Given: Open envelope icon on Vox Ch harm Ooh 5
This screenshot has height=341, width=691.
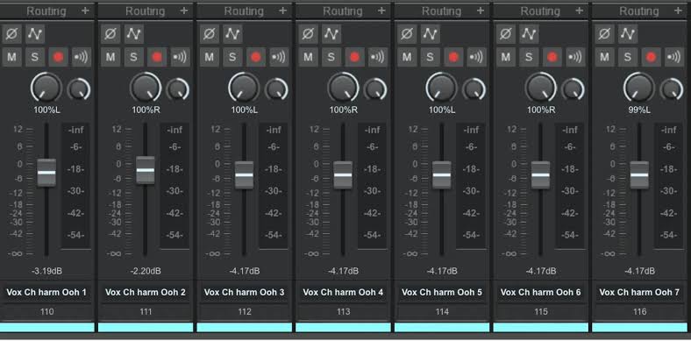Looking at the screenshot, I should [x=430, y=34].
